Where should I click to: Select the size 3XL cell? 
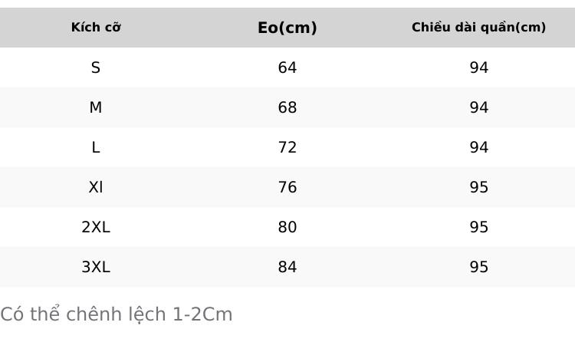(x=96, y=267)
